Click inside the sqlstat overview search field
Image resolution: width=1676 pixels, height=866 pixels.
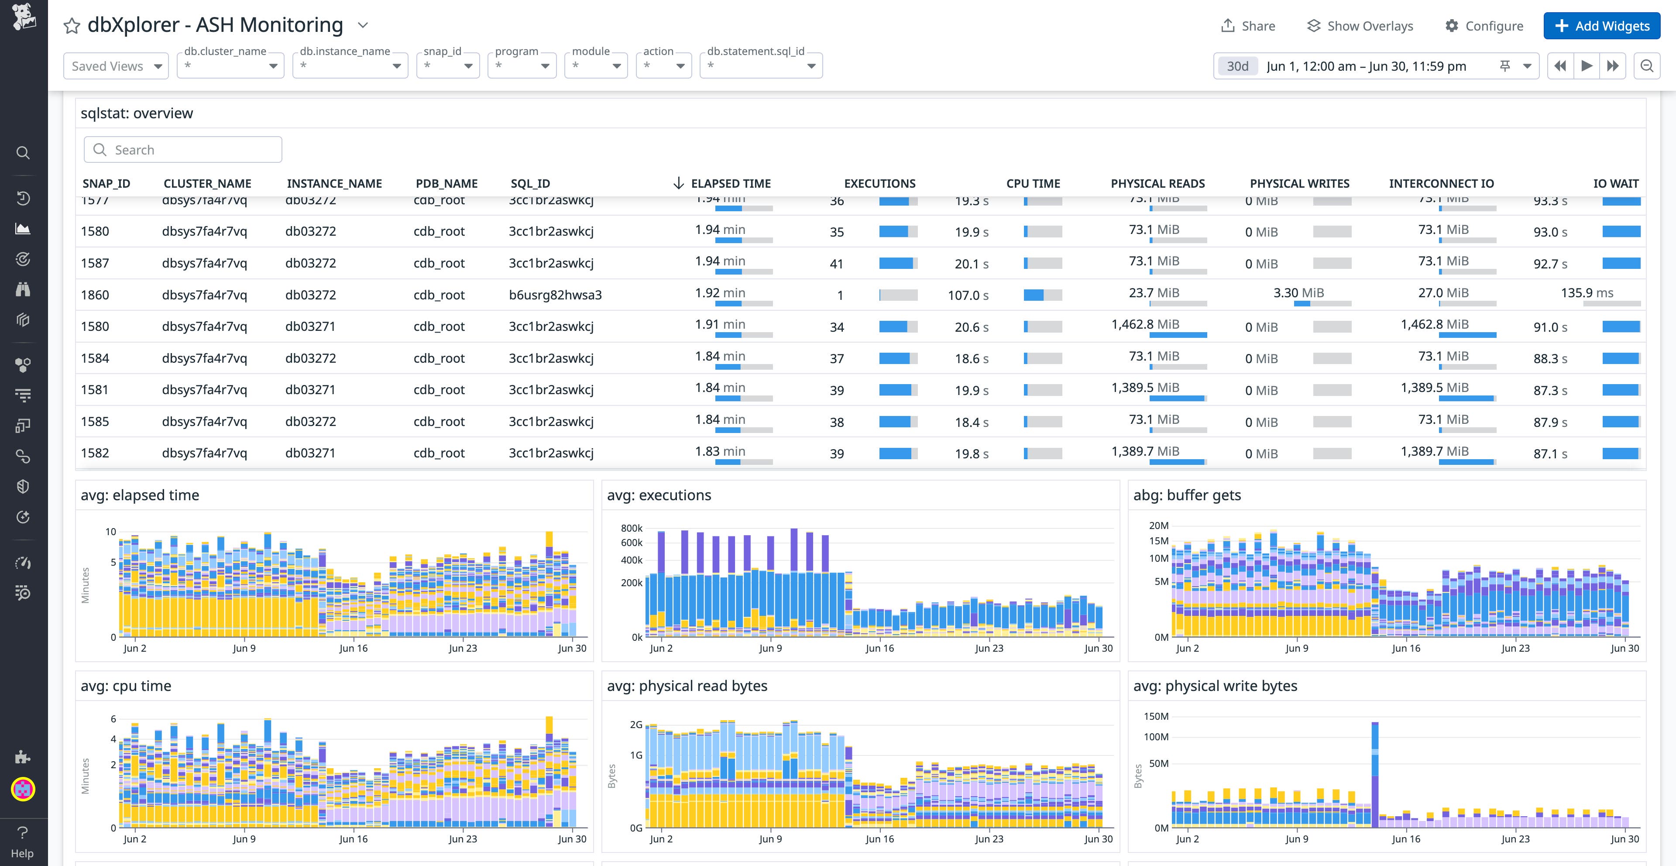[182, 149]
